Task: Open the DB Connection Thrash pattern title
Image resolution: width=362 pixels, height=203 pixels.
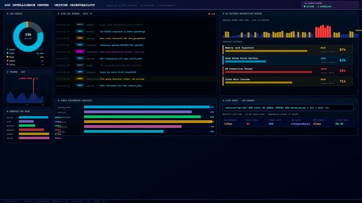Action: (x=239, y=69)
